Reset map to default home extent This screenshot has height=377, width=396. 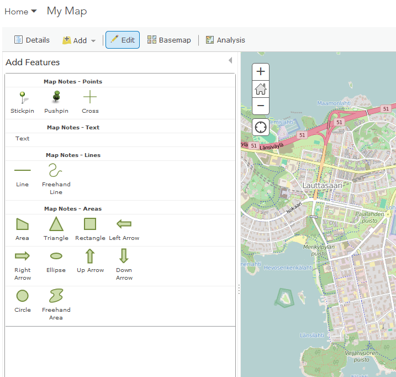pyautogui.click(x=261, y=88)
